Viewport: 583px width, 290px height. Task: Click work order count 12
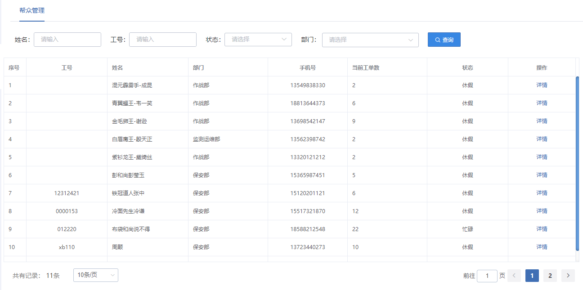click(355, 211)
